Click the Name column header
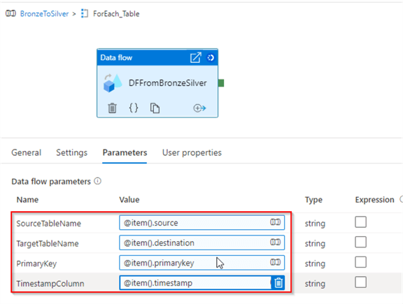Viewport: 403px width, 304px height. click(x=27, y=200)
